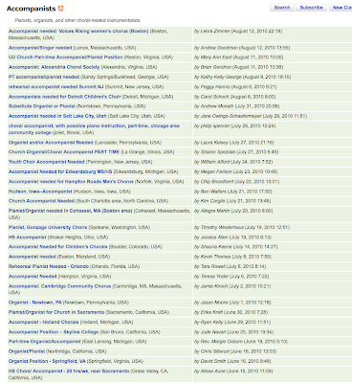
Task: Click author text 'by Tara Rowell'
Action: tap(209, 266)
